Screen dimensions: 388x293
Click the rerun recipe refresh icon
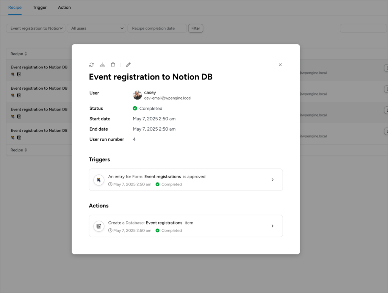click(91, 65)
